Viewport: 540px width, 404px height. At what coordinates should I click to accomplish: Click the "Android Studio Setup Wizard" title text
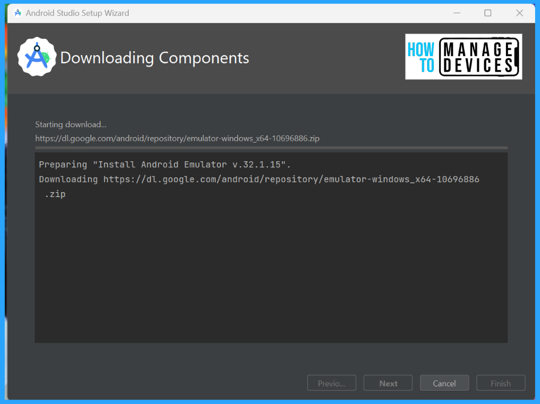click(78, 13)
